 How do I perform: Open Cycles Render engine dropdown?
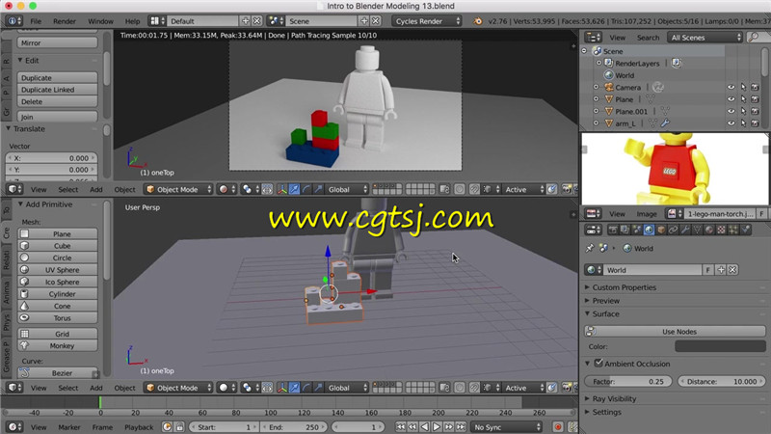tap(427, 21)
